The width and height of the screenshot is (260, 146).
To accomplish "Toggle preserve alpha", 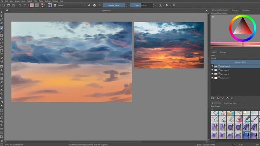I will coord(94,5).
